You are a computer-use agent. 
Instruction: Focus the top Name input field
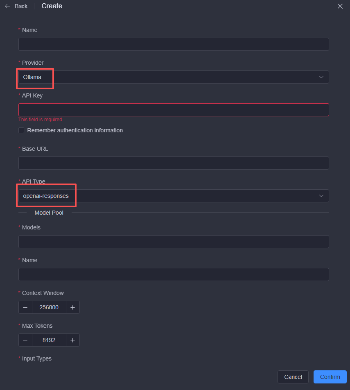pyautogui.click(x=174, y=44)
